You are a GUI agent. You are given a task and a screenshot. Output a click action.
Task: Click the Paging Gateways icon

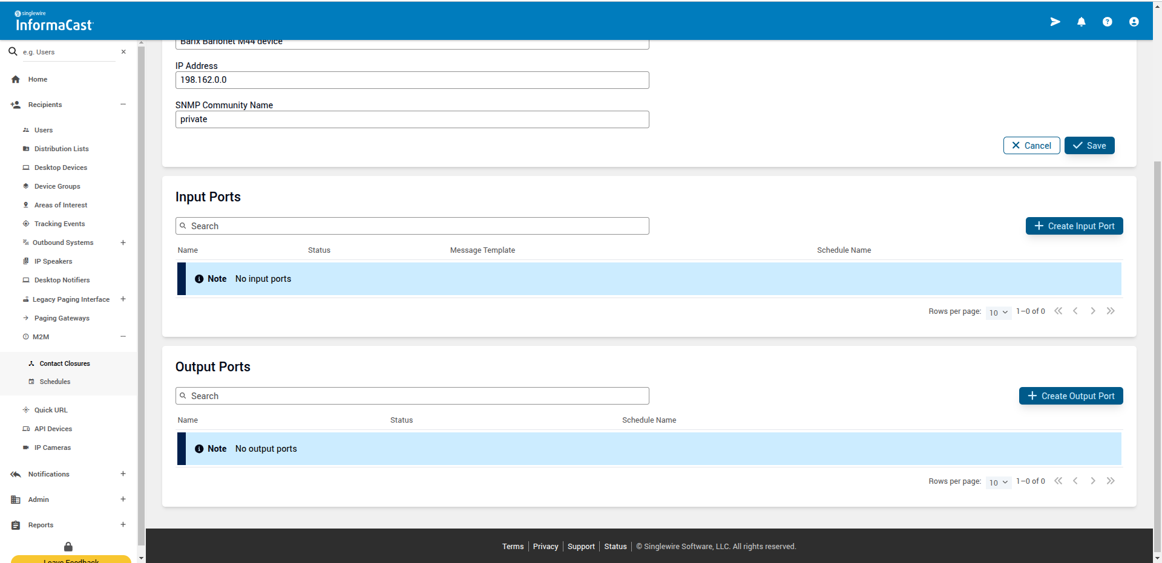pyautogui.click(x=25, y=317)
